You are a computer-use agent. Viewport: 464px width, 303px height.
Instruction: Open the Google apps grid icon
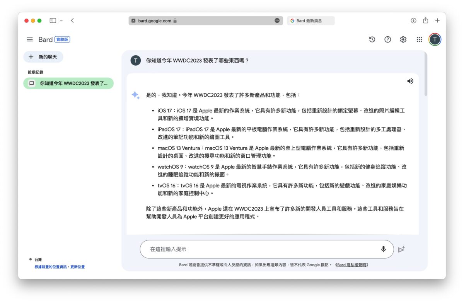419,39
